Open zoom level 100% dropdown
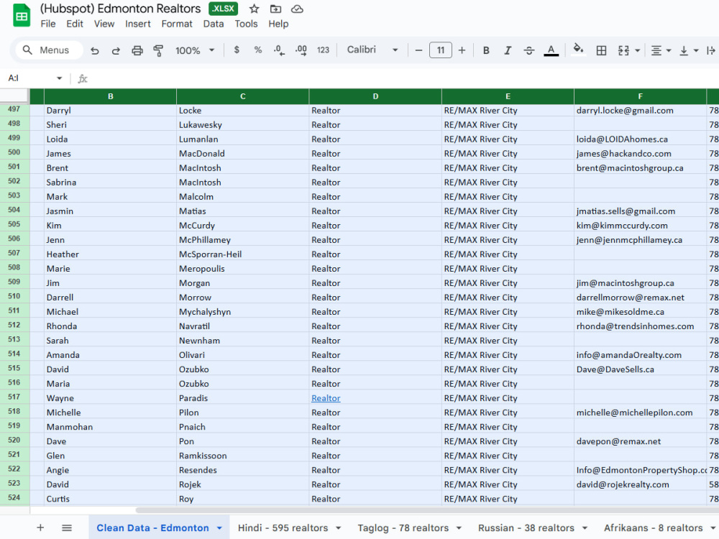Viewport: 719px width, 539px height. [x=194, y=50]
